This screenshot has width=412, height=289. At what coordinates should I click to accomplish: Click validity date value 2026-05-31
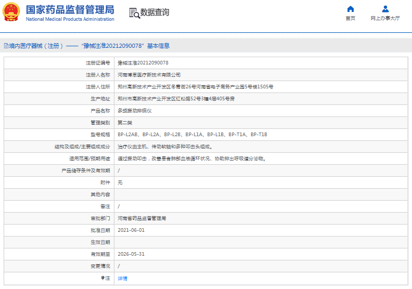point(131,254)
